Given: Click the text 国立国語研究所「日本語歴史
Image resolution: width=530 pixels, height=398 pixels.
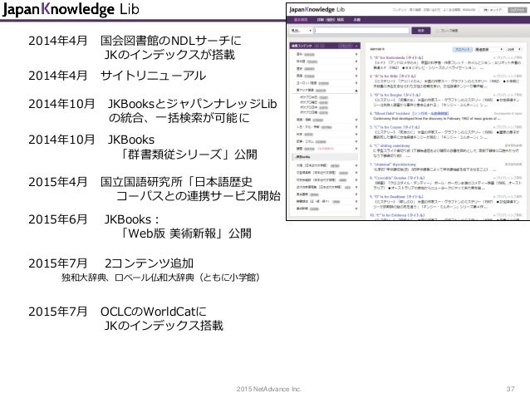Looking at the screenshot, I should [x=176, y=182].
